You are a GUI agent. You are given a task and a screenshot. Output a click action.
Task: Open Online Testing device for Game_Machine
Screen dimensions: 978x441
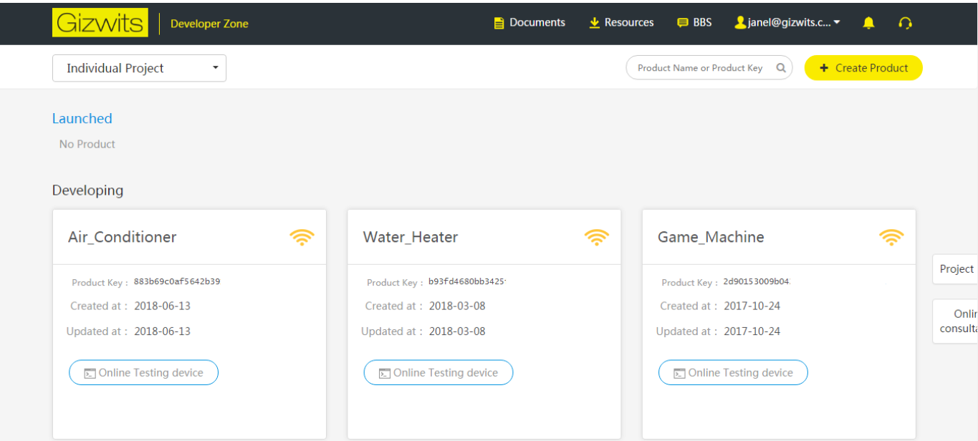(733, 372)
